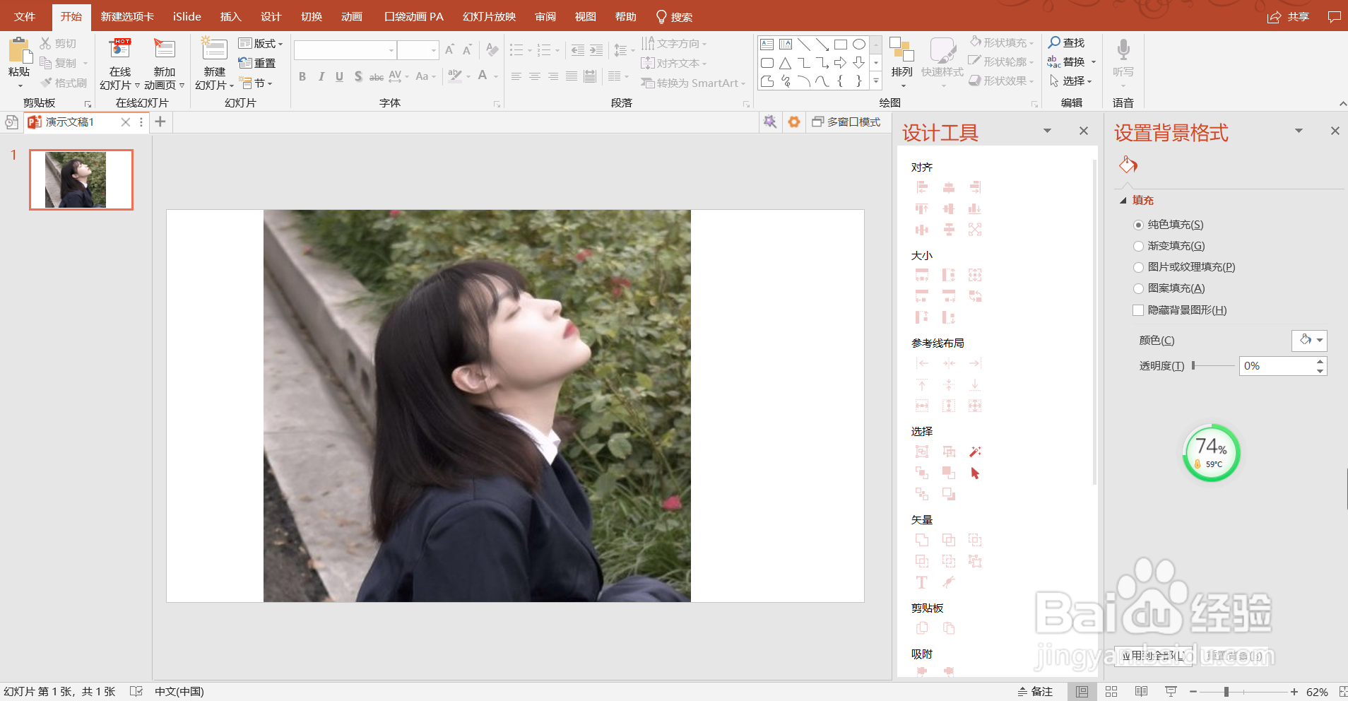Click the Share (共享) icon
1348x701 pixels.
pyautogui.click(x=1275, y=17)
